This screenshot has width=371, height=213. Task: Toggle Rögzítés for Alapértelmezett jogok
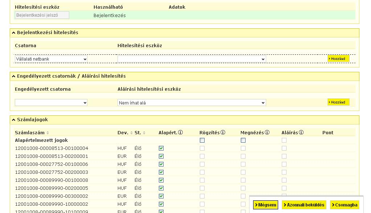[x=202, y=140]
